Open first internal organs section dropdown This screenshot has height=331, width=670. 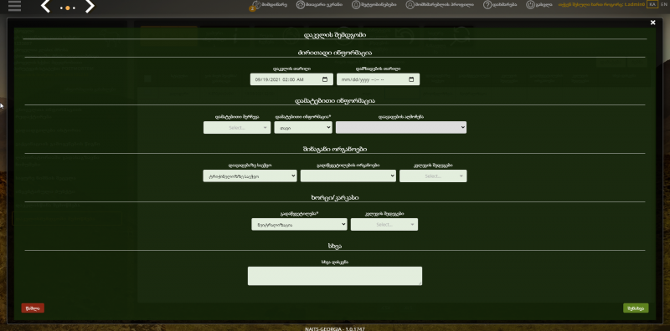coord(250,176)
